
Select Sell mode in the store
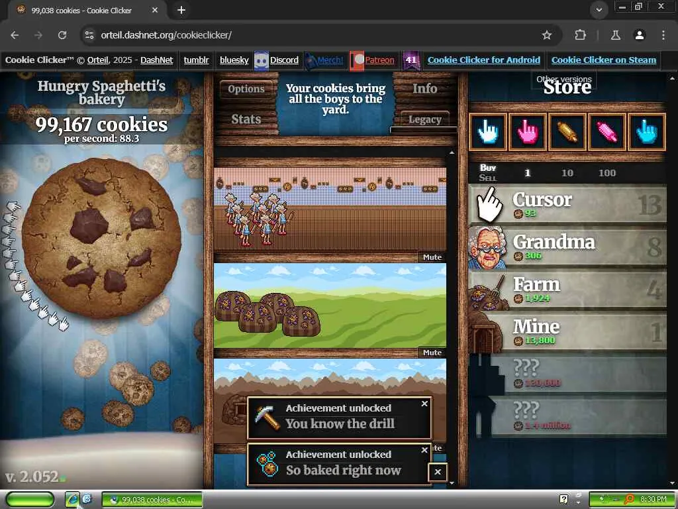point(488,178)
